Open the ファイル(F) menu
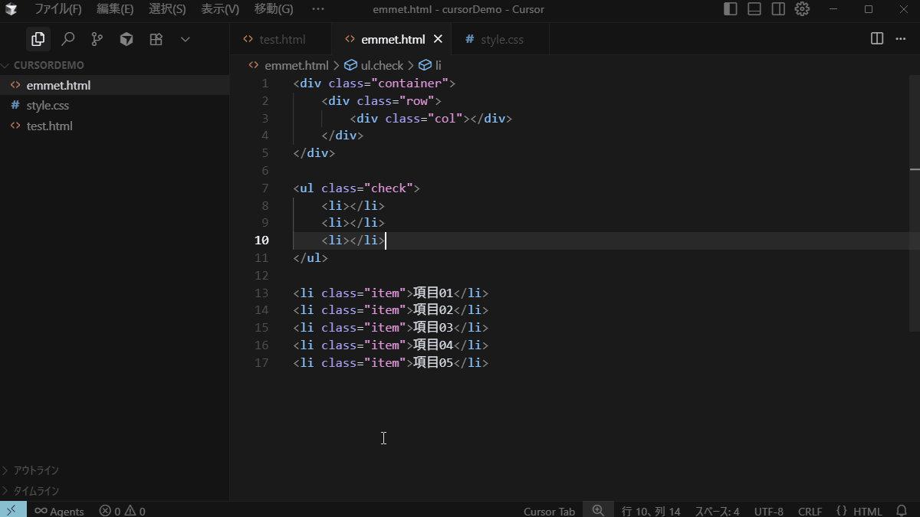This screenshot has width=920, height=517. [x=58, y=9]
